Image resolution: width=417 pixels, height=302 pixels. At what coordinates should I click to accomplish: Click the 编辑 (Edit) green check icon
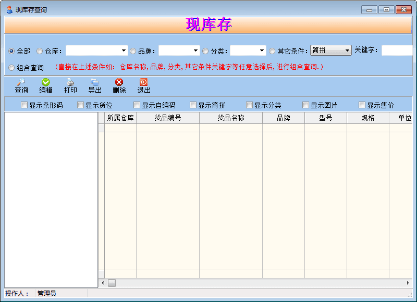coord(46,82)
